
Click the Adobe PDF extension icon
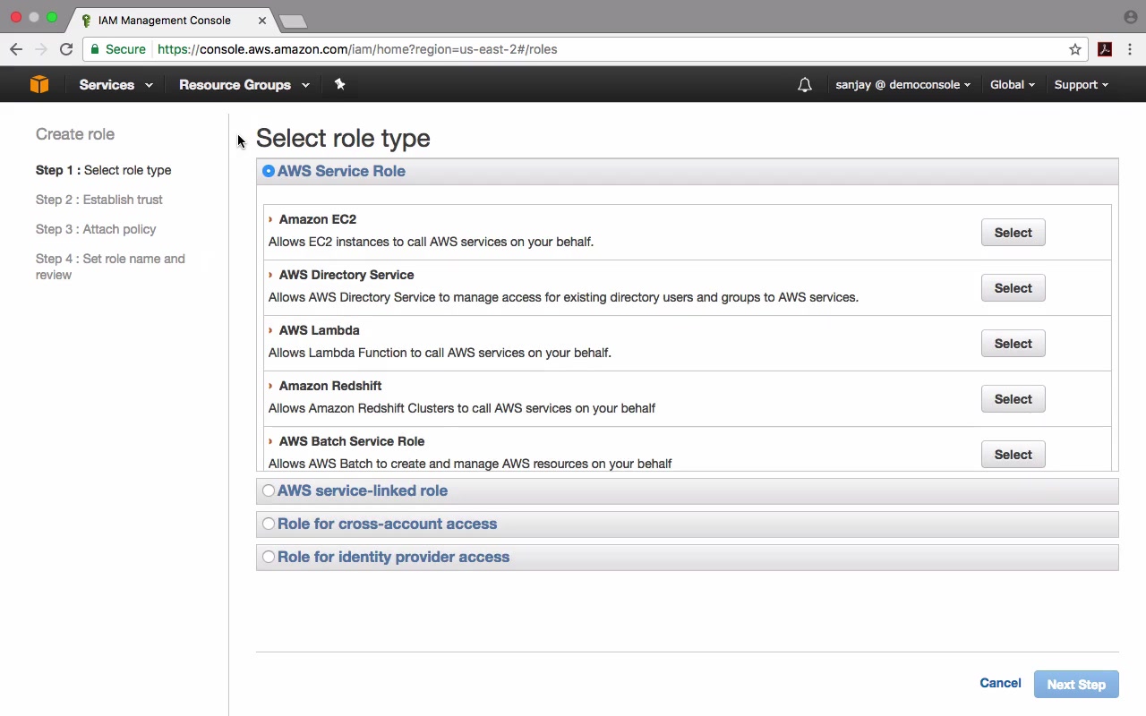(1105, 49)
